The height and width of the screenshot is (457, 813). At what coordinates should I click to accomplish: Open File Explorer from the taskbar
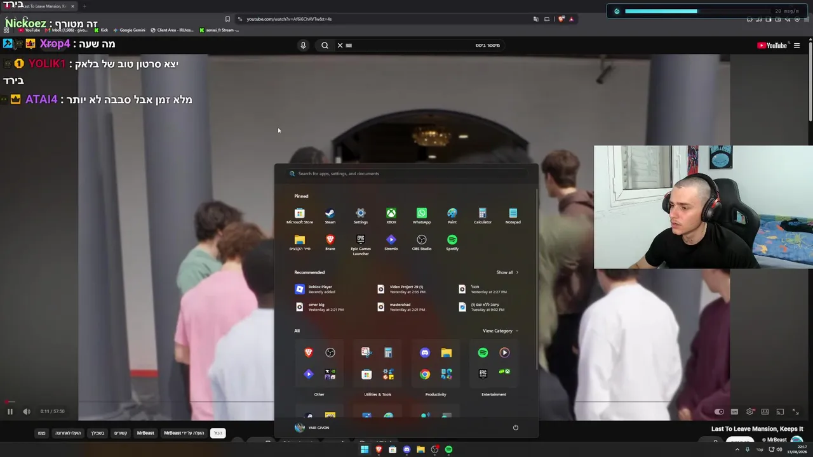coord(420,449)
